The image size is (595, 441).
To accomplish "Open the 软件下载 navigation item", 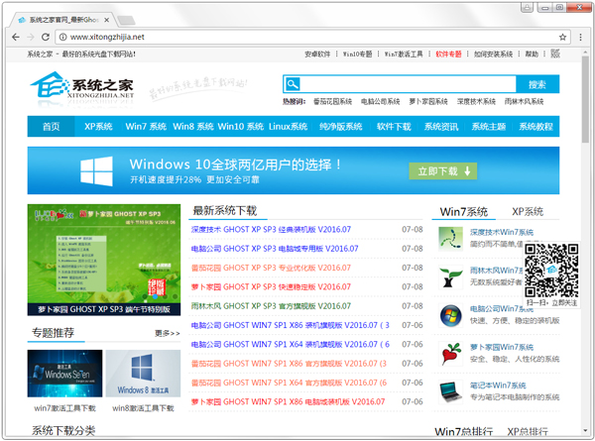I will 394,126.
